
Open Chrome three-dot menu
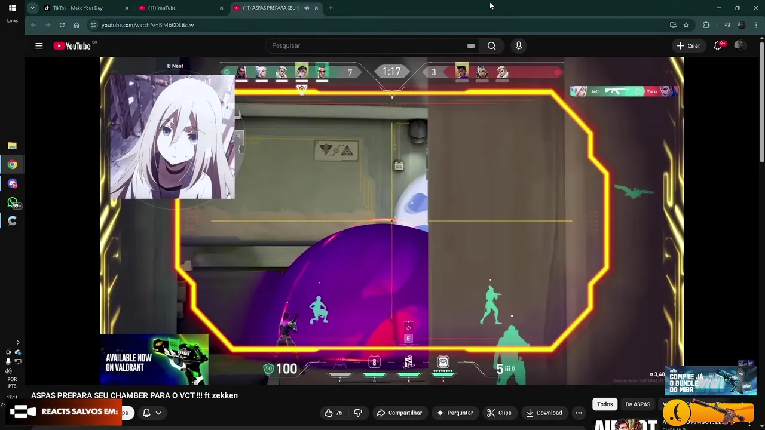(x=757, y=25)
